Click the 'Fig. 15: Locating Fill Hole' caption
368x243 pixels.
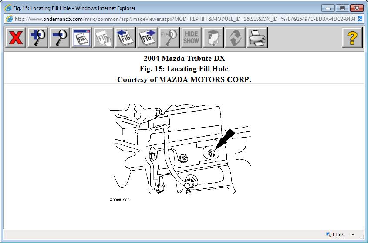pyautogui.click(x=184, y=69)
